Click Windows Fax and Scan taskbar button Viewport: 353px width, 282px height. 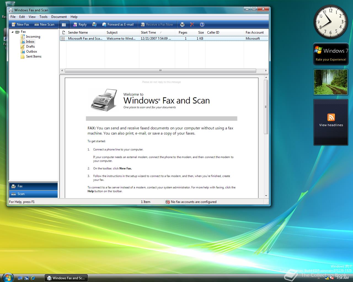66,278
